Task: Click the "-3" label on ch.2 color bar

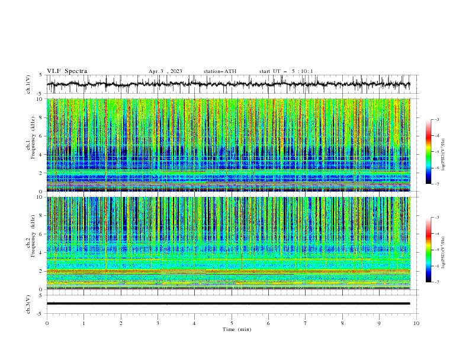Action: (x=436, y=218)
